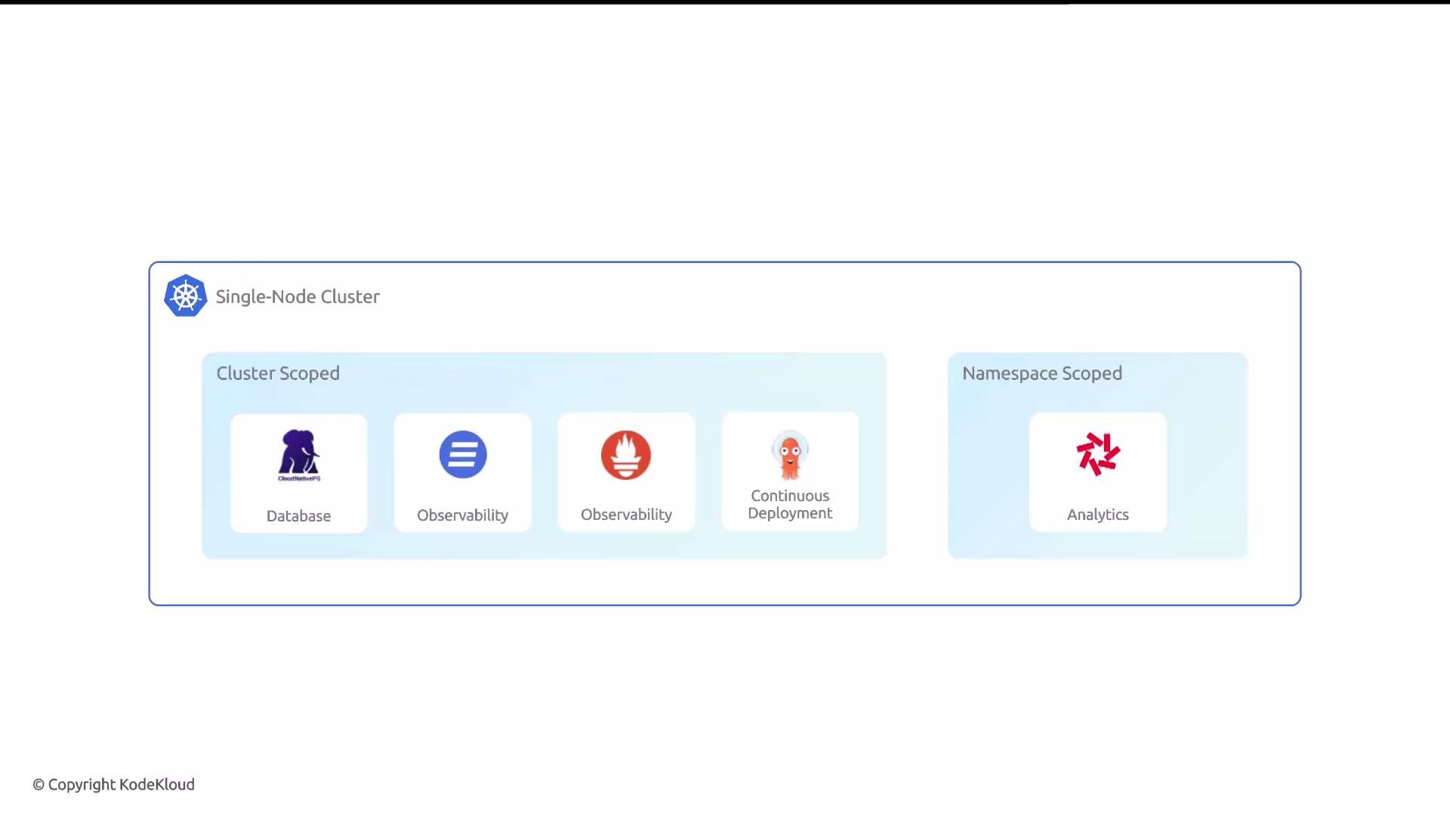Click 'Observability' label under blue striped icon
Viewport: 1450px width, 816px height.
(x=462, y=515)
